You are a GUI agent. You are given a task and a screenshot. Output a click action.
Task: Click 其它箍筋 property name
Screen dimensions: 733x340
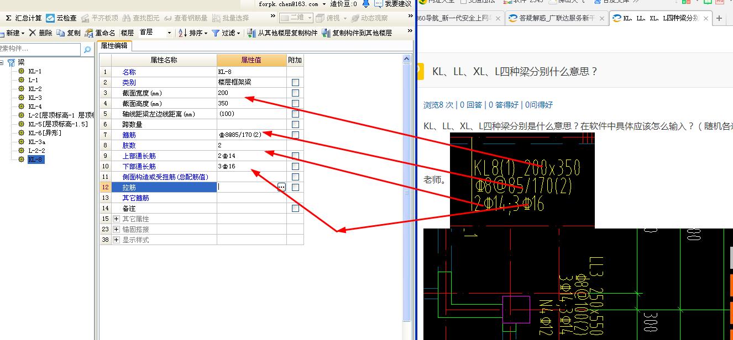135,198
